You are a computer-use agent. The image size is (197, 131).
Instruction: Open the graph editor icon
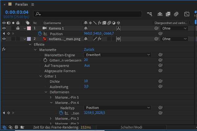click(187, 14)
